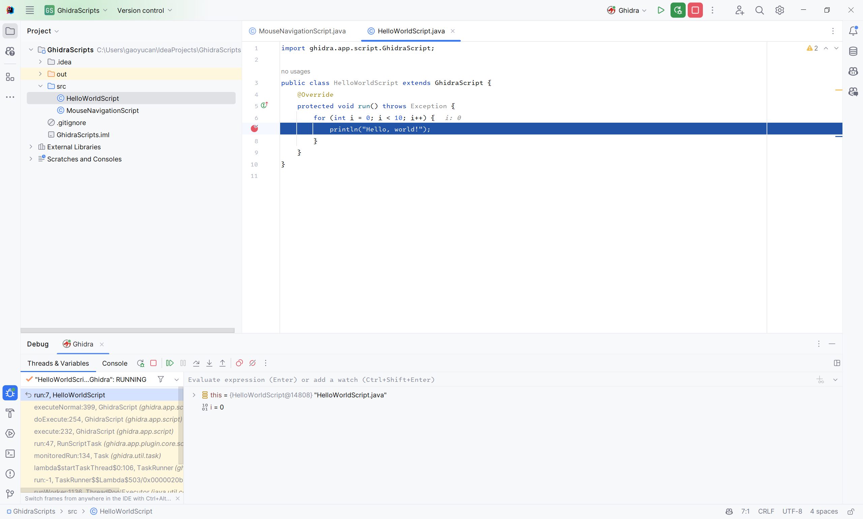The width and height of the screenshot is (863, 519).
Task: Show more tool windows
Action: tap(10, 97)
